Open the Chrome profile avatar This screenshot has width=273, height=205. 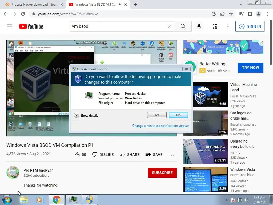259,14
